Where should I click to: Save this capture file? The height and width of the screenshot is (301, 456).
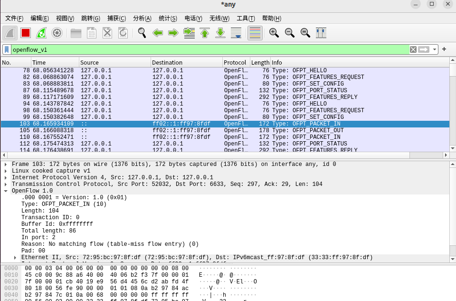click(92, 33)
